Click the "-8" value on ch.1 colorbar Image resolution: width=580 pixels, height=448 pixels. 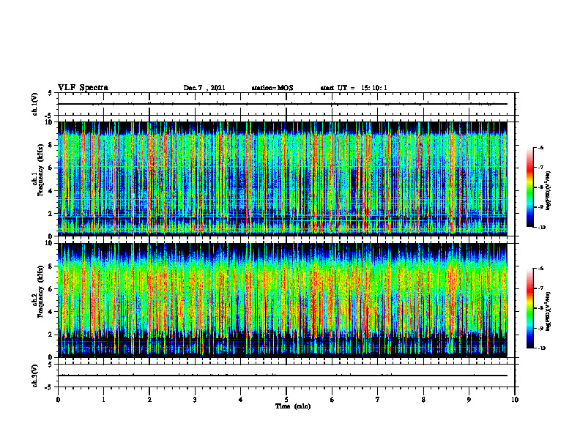[x=541, y=187]
